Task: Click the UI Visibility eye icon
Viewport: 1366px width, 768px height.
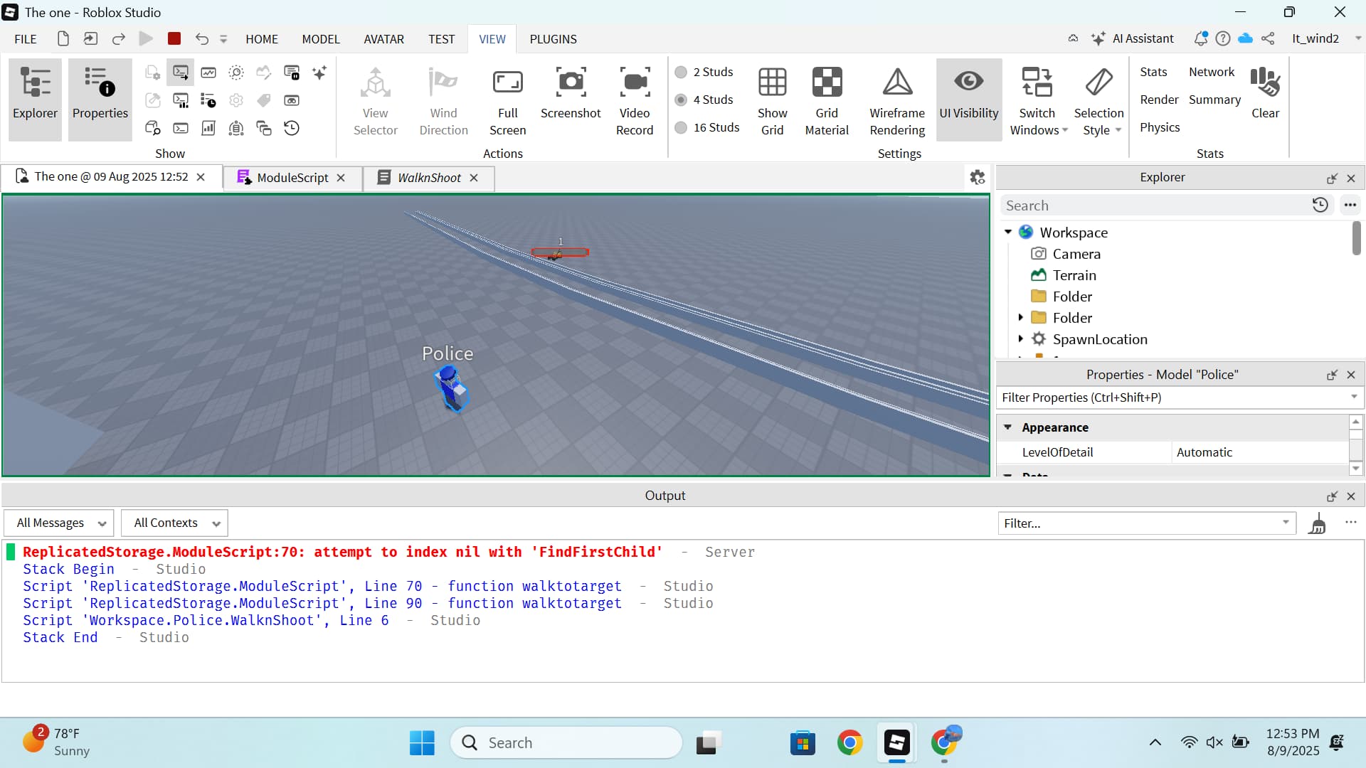Action: [x=968, y=82]
